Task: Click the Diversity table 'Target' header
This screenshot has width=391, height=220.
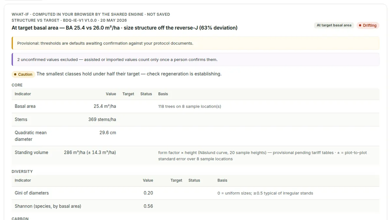Action: [x=176, y=180]
